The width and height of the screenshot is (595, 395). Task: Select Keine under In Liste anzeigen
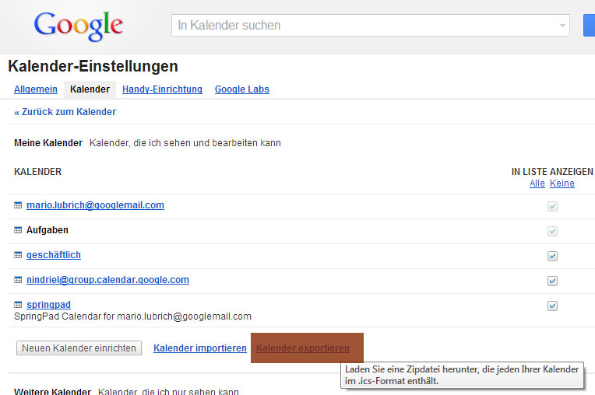click(x=562, y=184)
